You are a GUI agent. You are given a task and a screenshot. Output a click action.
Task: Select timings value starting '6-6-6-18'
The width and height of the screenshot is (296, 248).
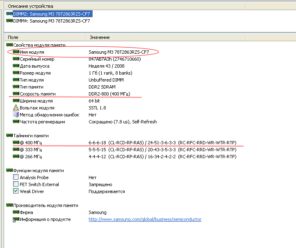[162, 143]
